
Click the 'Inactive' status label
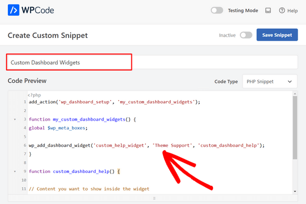click(227, 36)
